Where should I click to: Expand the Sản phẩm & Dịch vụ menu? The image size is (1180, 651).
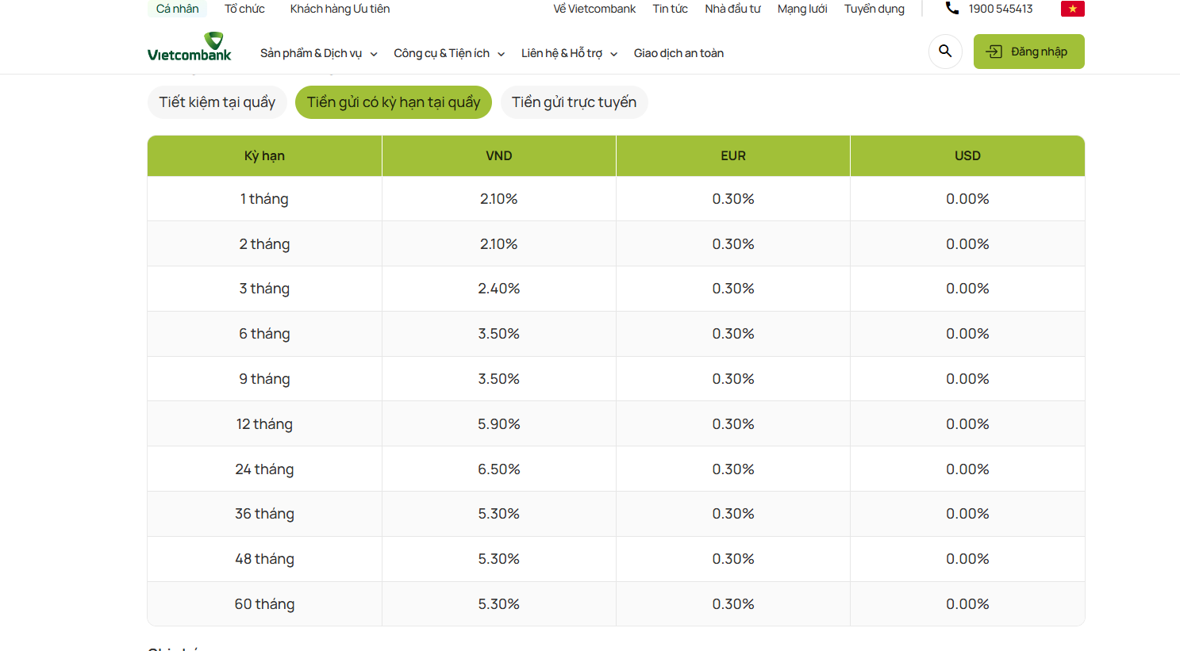318,53
